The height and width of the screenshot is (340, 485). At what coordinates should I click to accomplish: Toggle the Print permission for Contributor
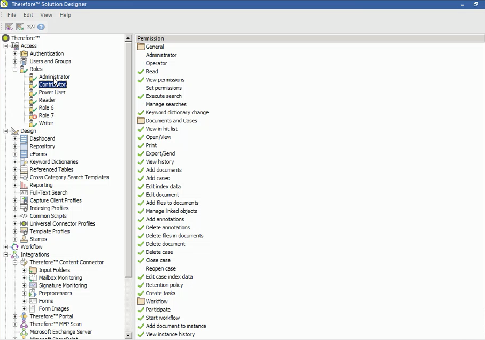pos(140,145)
